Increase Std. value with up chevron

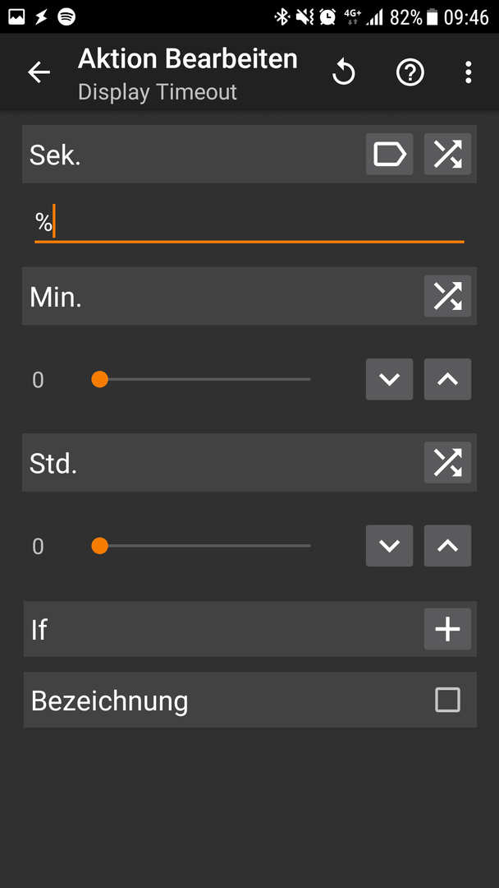447,546
